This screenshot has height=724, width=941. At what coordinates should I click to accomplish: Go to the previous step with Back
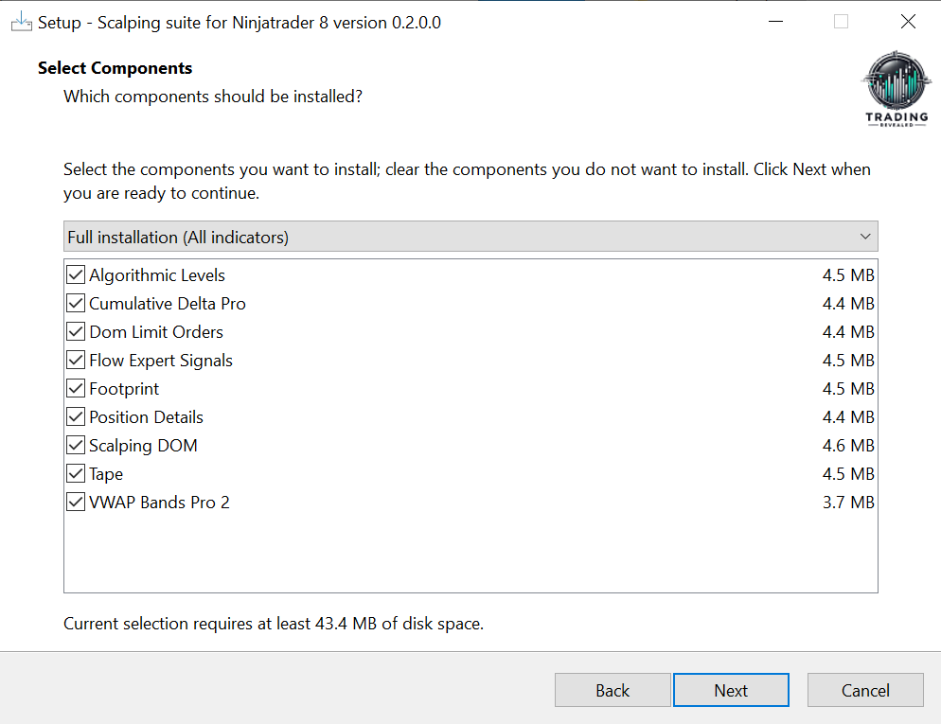[613, 690]
